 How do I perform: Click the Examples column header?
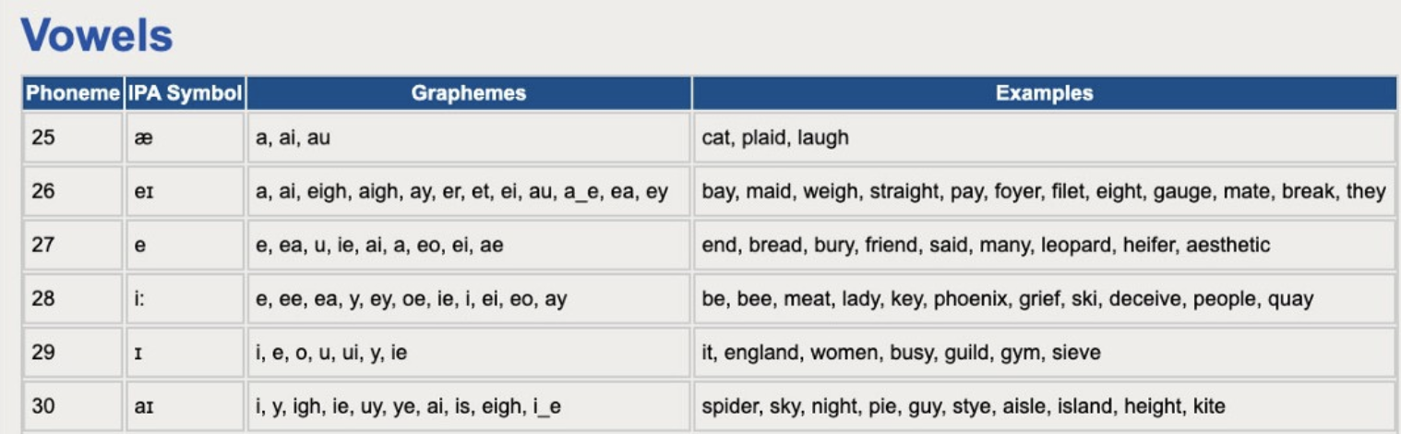[1044, 93]
